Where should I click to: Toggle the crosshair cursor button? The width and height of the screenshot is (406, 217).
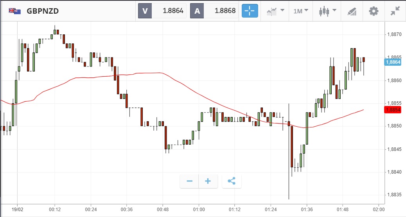coord(250,11)
